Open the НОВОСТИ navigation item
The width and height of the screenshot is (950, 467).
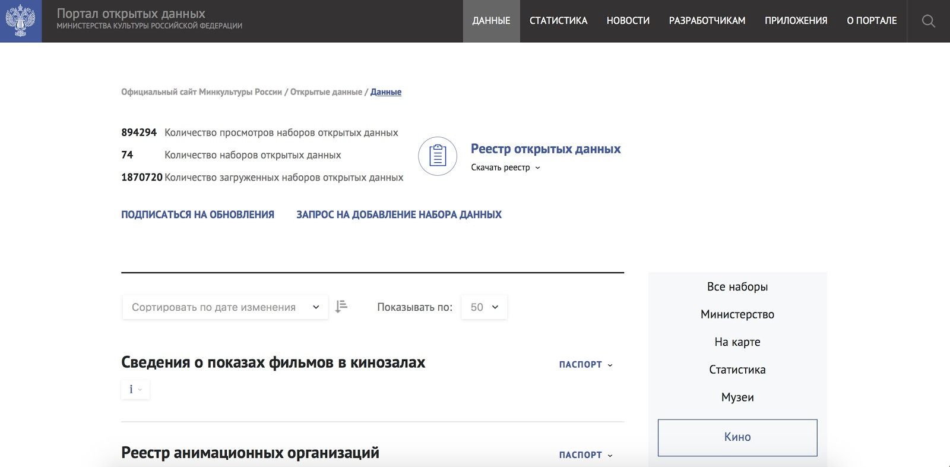click(628, 21)
